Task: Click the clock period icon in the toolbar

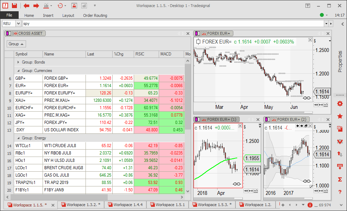Action: pos(60,6)
